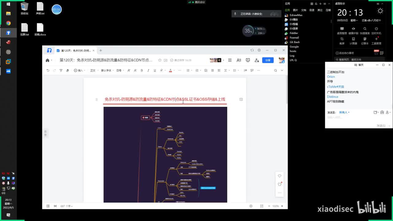Star this document as favorite
The height and width of the screenshot is (221, 393).
(x=160, y=60)
